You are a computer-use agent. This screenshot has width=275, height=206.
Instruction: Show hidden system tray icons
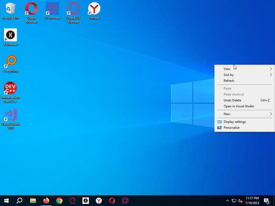click(x=227, y=201)
